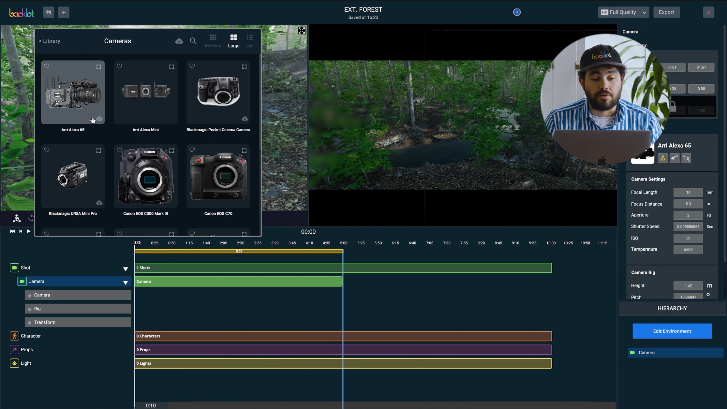Screen dimensions: 727x409
Task: Click the 5:00 yellow range bar
Action: point(239,251)
